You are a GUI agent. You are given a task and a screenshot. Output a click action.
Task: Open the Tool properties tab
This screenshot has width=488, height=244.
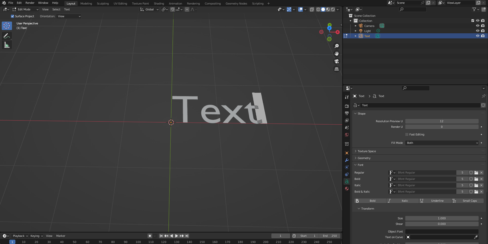click(x=347, y=97)
